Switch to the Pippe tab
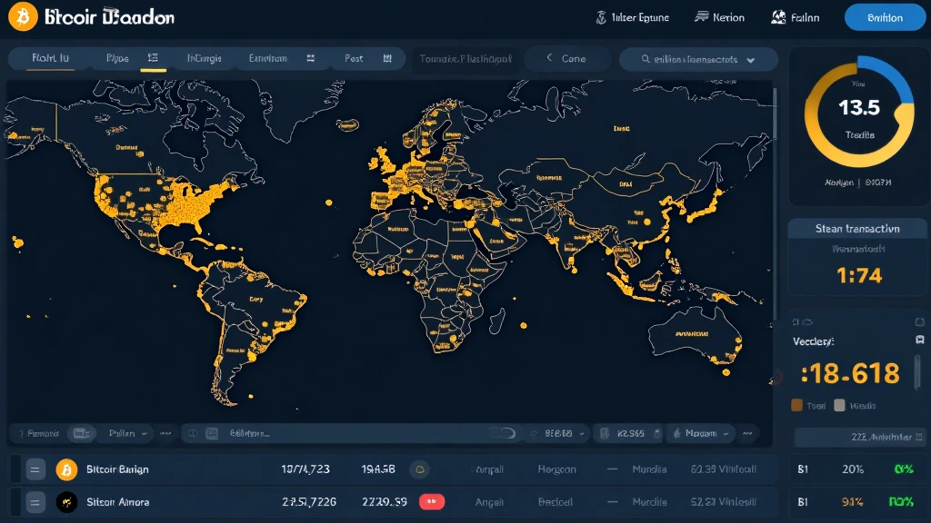 click(117, 58)
